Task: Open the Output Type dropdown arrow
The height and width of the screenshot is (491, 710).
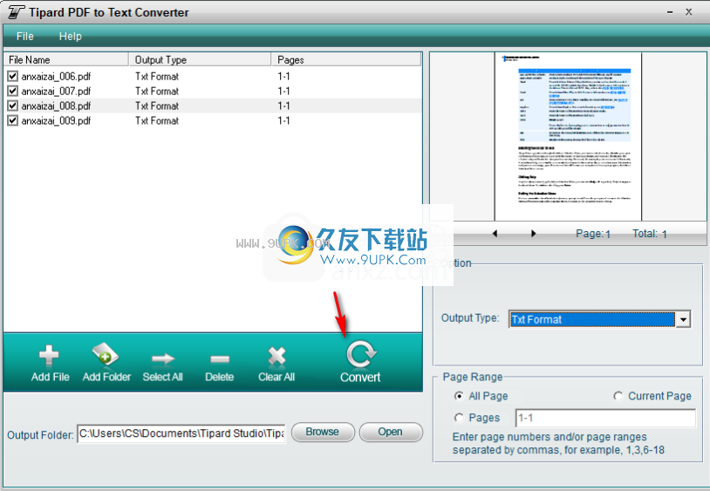Action: coord(683,319)
